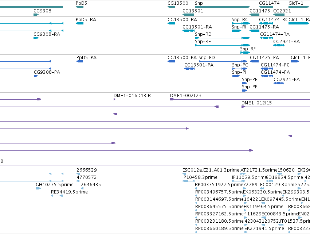Pick the CG11475 gene label
This screenshot has height=234, width=310.
[260, 11]
